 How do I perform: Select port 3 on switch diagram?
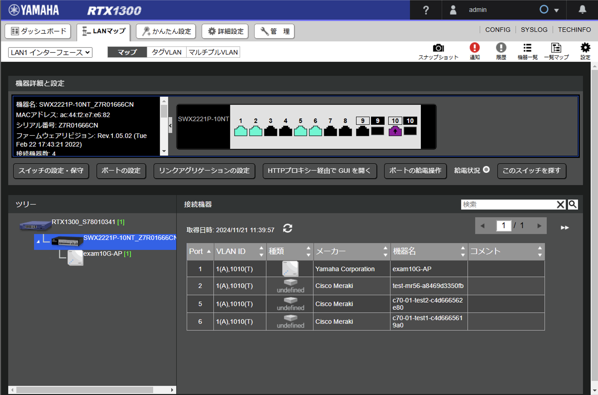[x=271, y=131]
